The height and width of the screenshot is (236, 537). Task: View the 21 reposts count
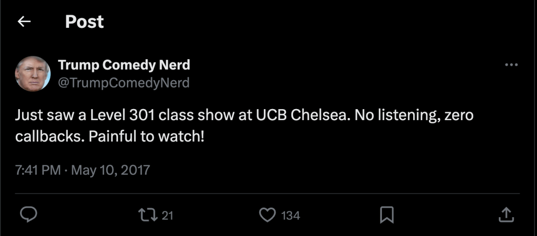(x=167, y=215)
